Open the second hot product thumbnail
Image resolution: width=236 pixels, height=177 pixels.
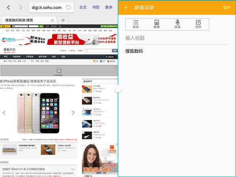click(x=87, y=101)
